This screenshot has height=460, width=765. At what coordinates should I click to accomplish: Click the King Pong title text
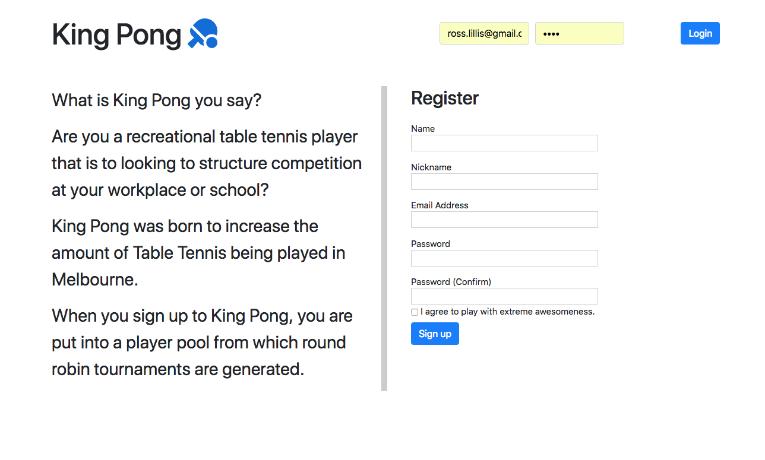coord(116,34)
